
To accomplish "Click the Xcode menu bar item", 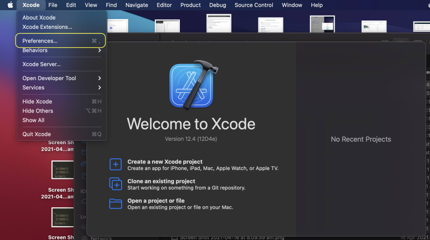I will point(31,5).
